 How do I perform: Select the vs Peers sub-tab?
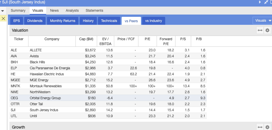(131, 21)
